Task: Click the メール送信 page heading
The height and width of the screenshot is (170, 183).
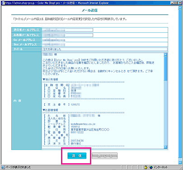Action: [89, 10]
